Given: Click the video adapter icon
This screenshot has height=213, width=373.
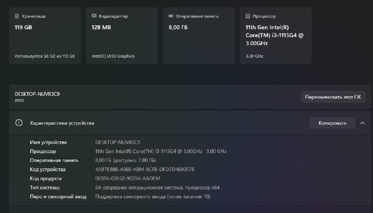Looking at the screenshot, I should tap(94, 16).
